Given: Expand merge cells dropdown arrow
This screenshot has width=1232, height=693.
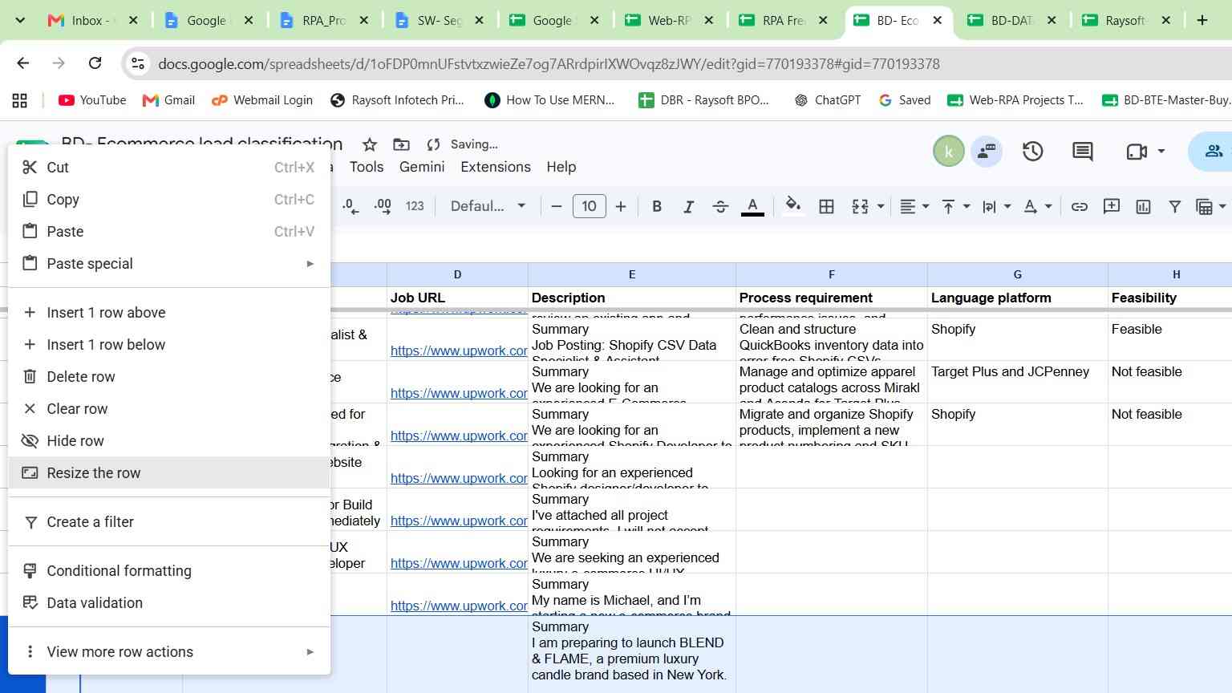Looking at the screenshot, I should click(x=881, y=206).
